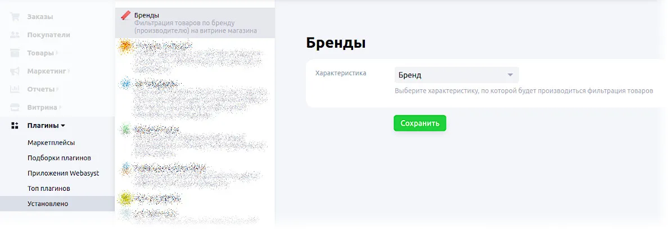
Task: Click the plugins grid icon beside Плагины
Action: click(x=15, y=125)
